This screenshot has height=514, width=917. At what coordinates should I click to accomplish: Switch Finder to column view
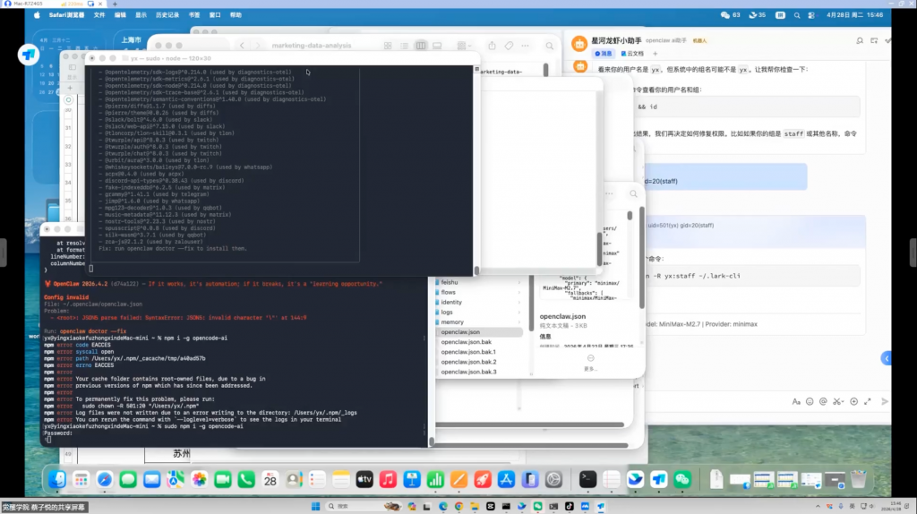coord(421,46)
